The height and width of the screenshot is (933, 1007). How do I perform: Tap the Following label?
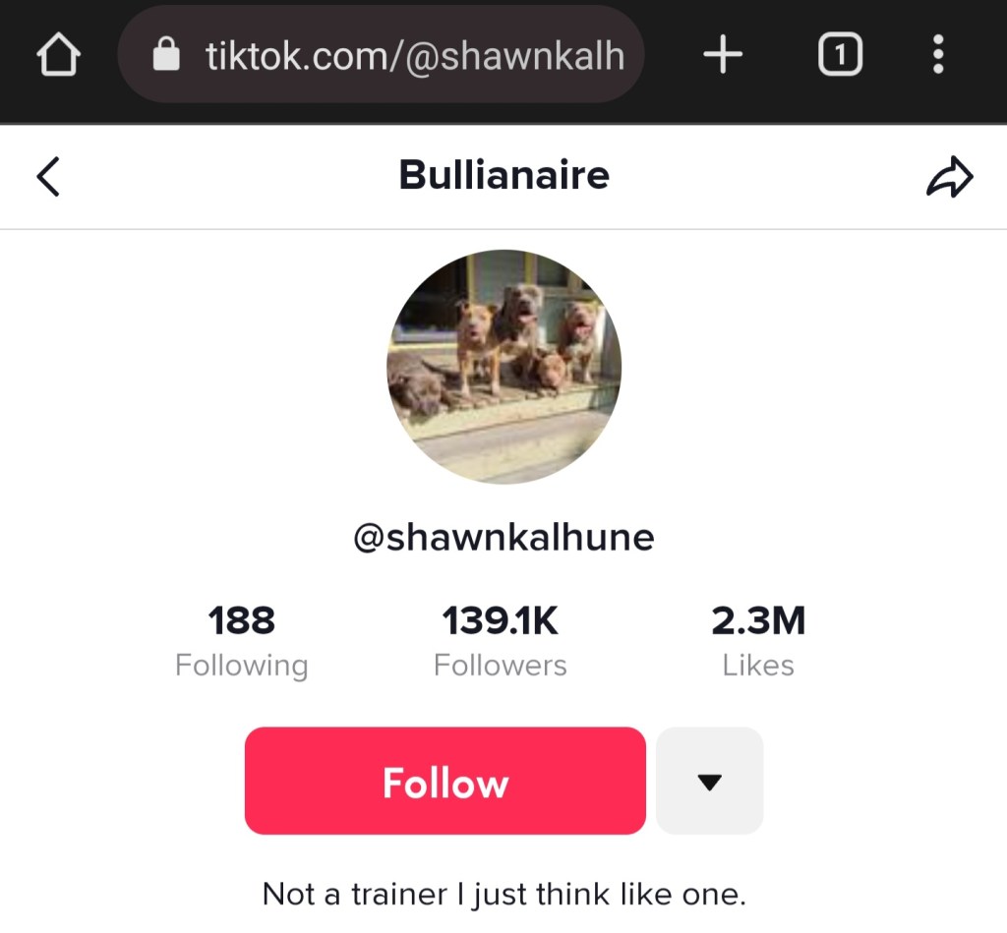(x=242, y=666)
